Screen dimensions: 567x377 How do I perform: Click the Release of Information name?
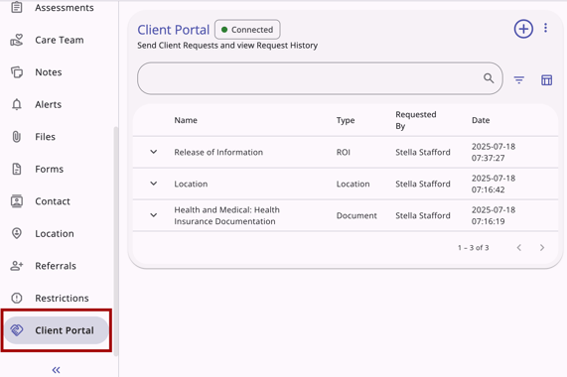click(218, 152)
